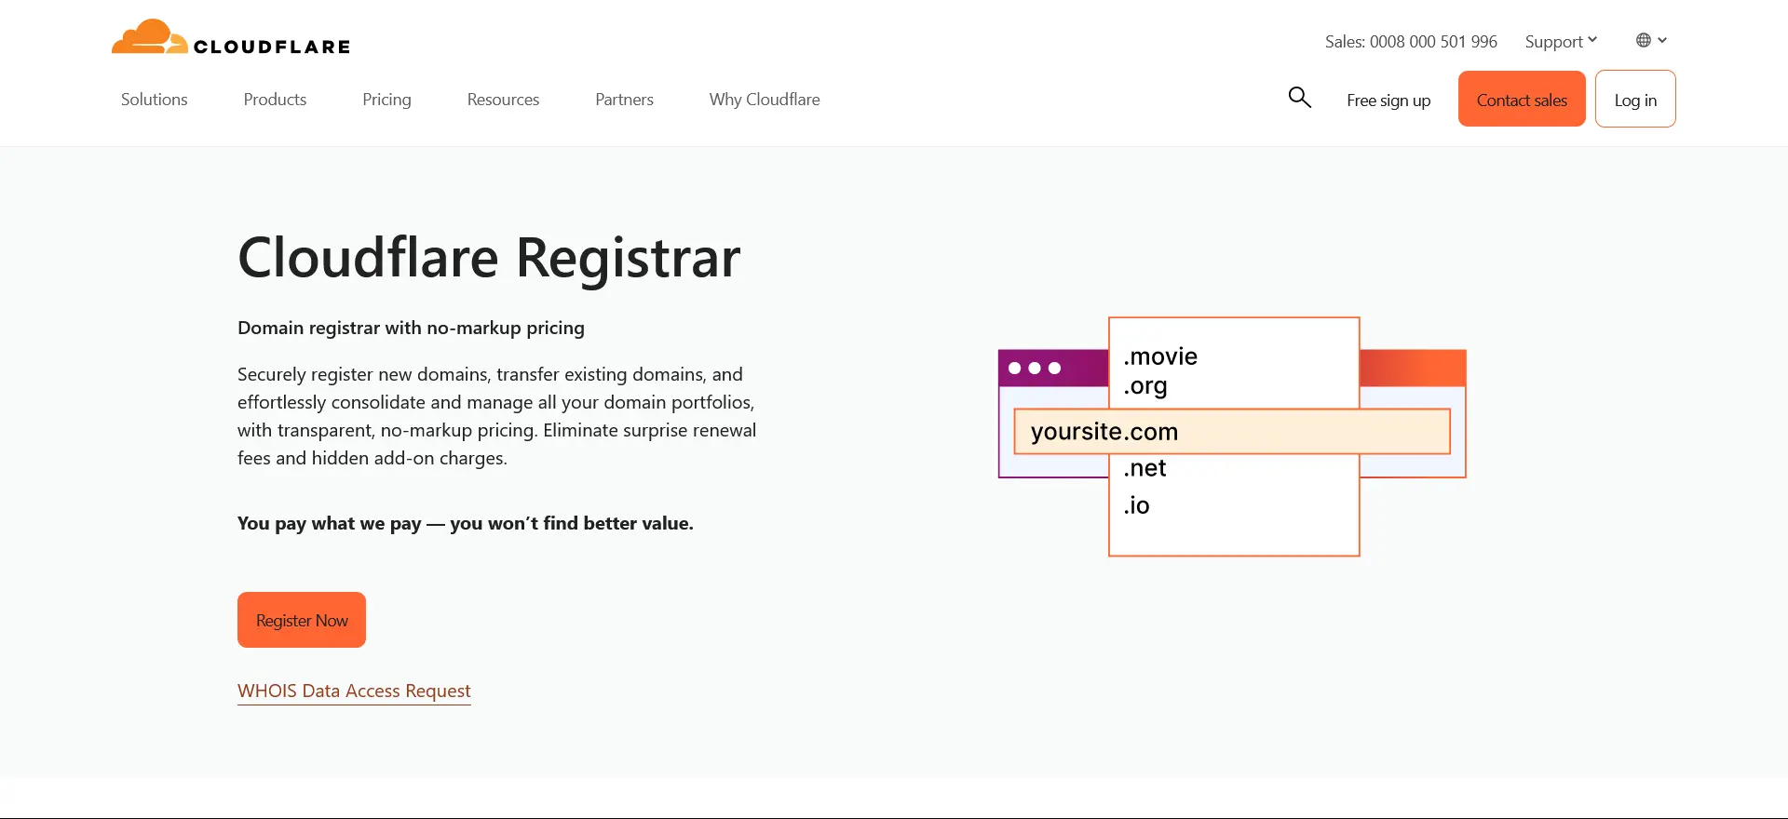The height and width of the screenshot is (819, 1788).
Task: Open the Partners menu
Action: 624,100
